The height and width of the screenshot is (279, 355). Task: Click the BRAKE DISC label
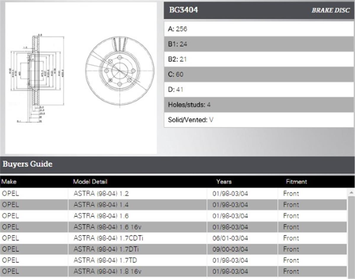pyautogui.click(x=330, y=10)
